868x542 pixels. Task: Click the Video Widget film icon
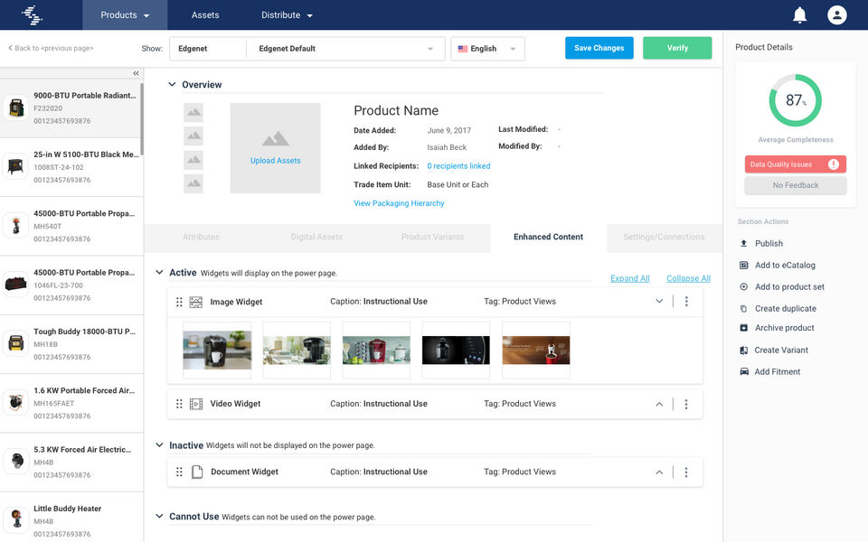[196, 405]
